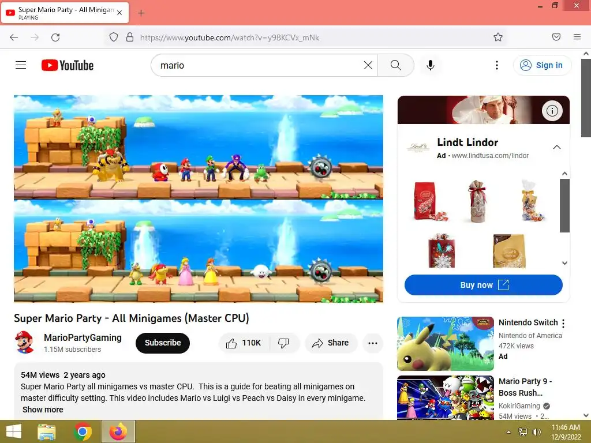Open MarioPartyGaming channel avatar

click(x=24, y=343)
